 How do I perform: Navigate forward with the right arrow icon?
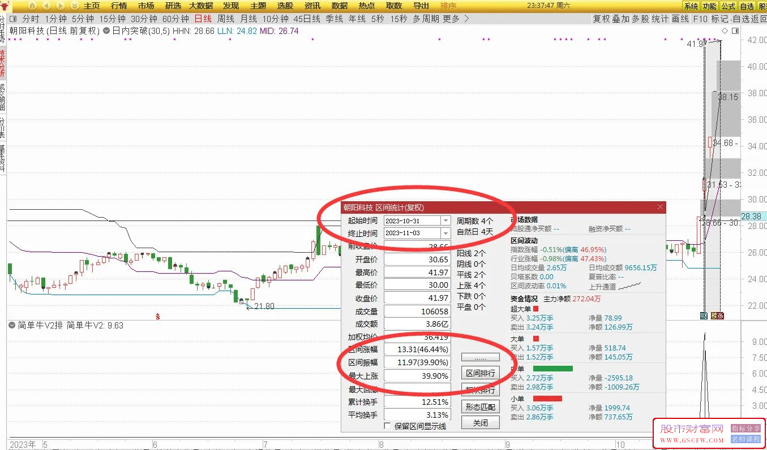tap(61, 6)
